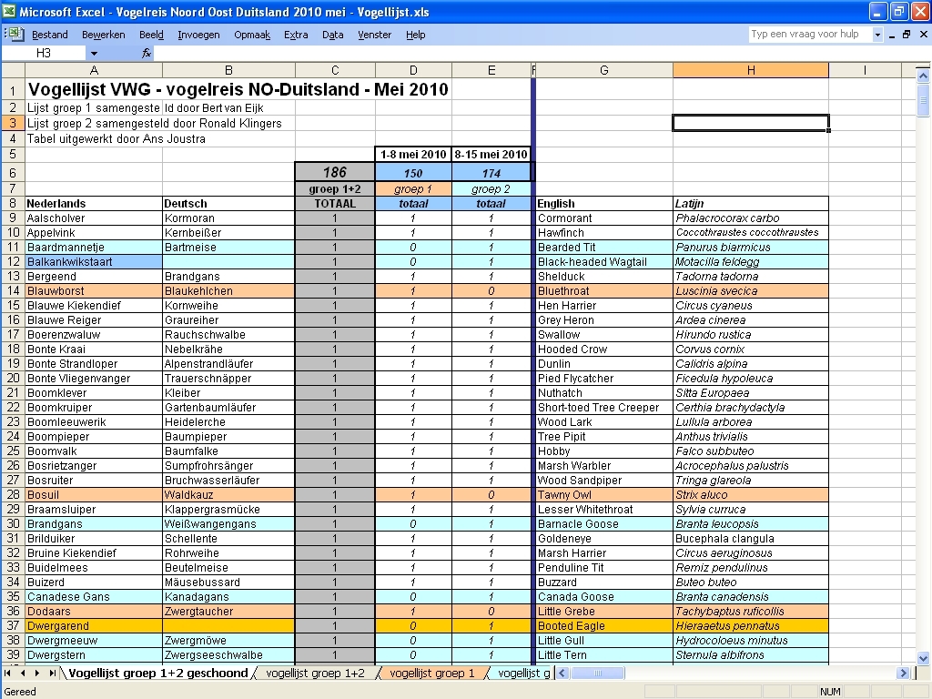Click the formula bar input area
This screenshot has height=699, width=932.
point(541,54)
